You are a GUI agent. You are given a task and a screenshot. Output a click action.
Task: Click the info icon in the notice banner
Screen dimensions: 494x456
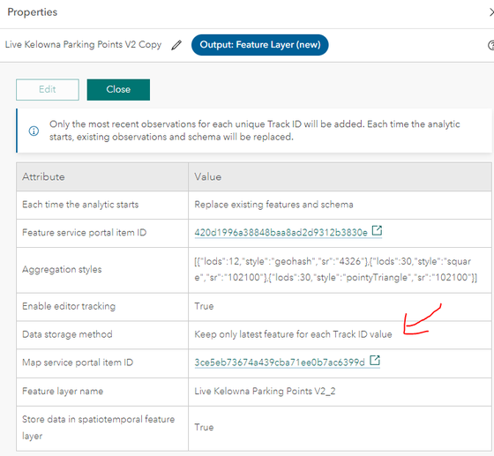34,131
